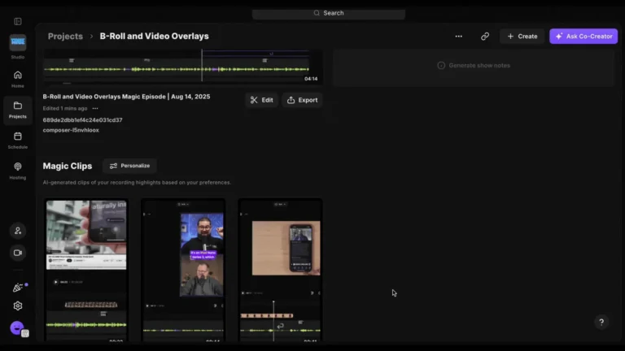Go to Home in the sidebar
Viewport: 625px width, 351px height.
click(x=18, y=79)
